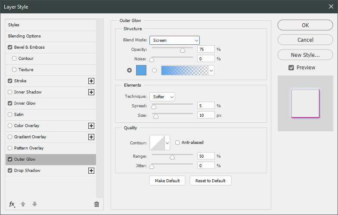Click the move effect up arrow
Screen dimensions: 338x215
pyautogui.click(x=23, y=204)
